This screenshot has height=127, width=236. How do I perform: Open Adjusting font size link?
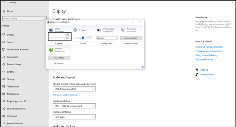coord(204,59)
